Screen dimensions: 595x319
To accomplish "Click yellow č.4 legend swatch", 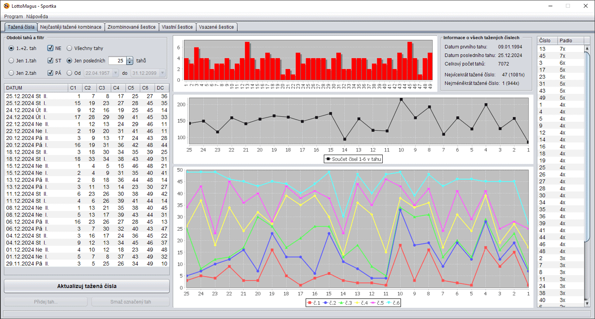I will [x=357, y=303].
